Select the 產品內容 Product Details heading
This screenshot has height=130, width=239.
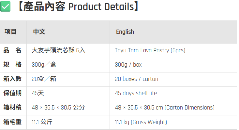click(79, 6)
